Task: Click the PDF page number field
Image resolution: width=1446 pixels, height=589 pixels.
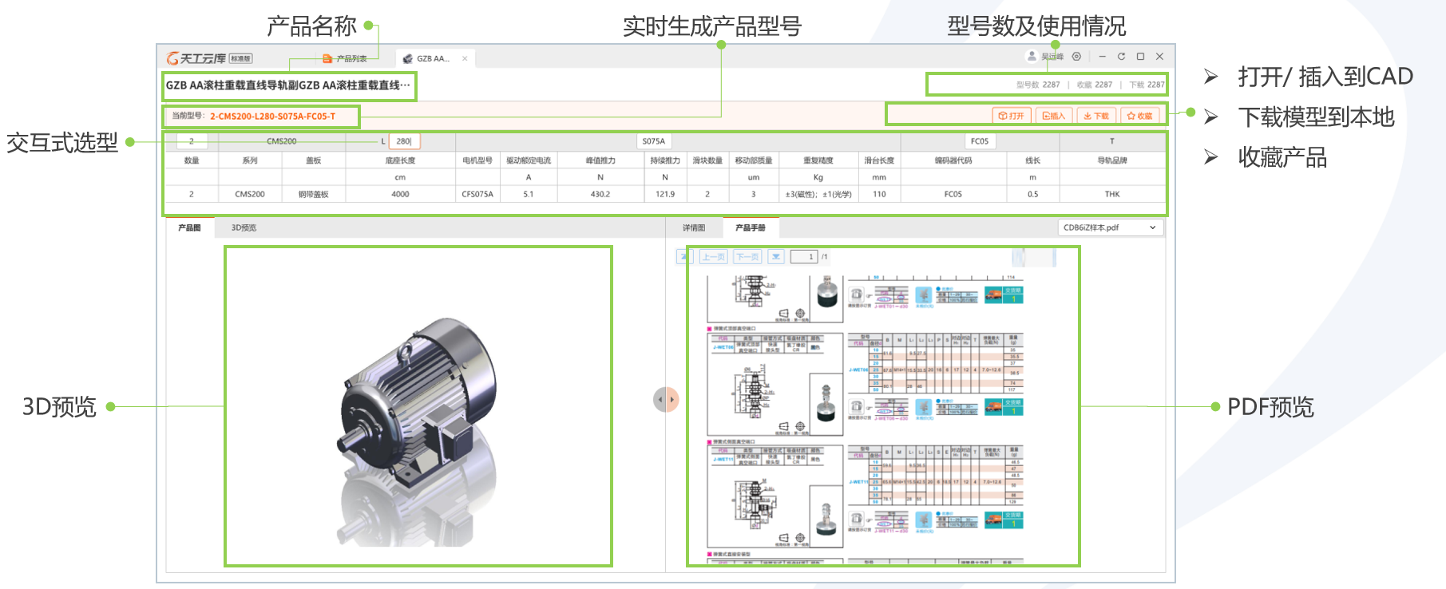Action: (x=804, y=257)
